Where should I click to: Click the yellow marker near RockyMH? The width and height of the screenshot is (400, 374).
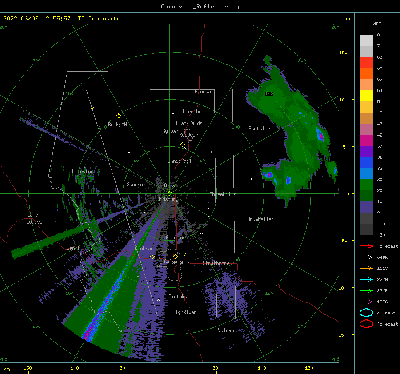point(119,116)
